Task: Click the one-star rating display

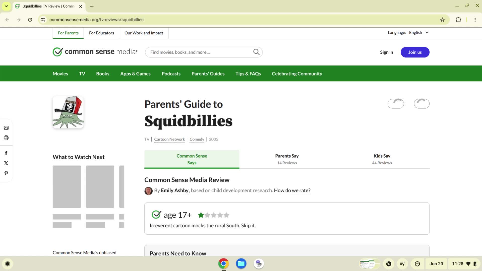Action: [x=214, y=215]
